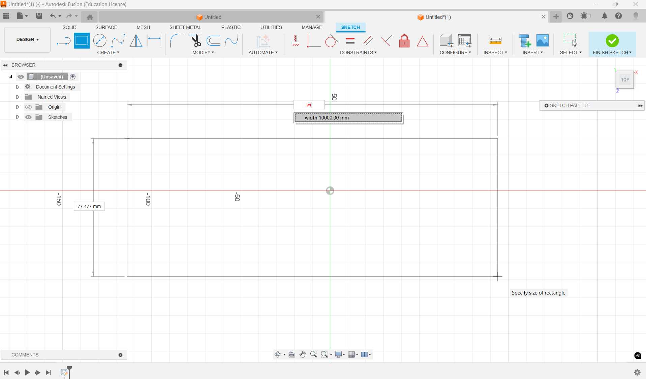The width and height of the screenshot is (646, 379).
Task: Apply the Equal constraint
Action: 350,41
